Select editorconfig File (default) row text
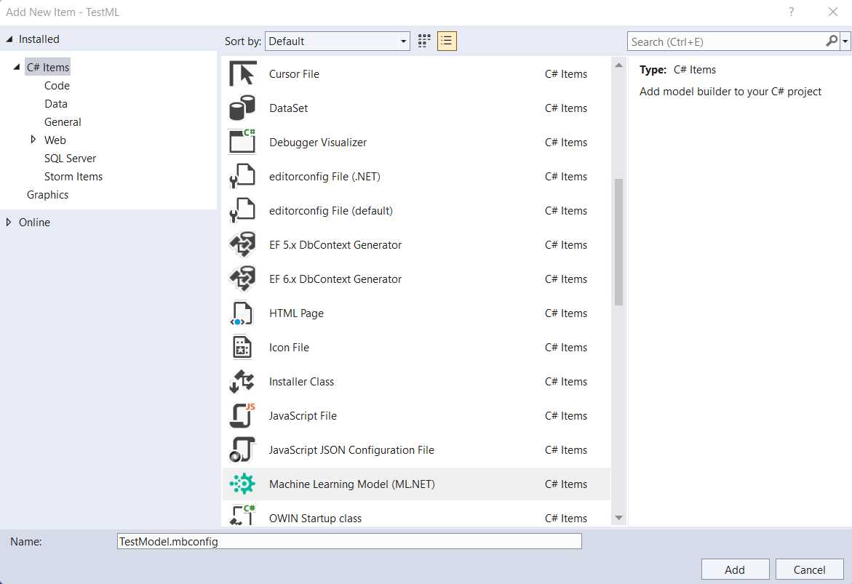The image size is (852, 584). (x=331, y=211)
